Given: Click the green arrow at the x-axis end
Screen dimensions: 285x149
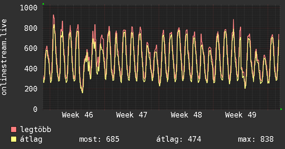Looking at the screenshot, I should coord(281,109).
